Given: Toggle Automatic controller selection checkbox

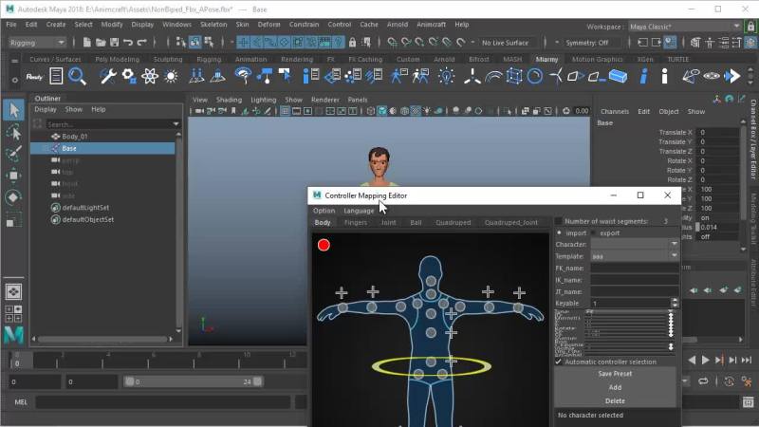Looking at the screenshot, I should 559,362.
